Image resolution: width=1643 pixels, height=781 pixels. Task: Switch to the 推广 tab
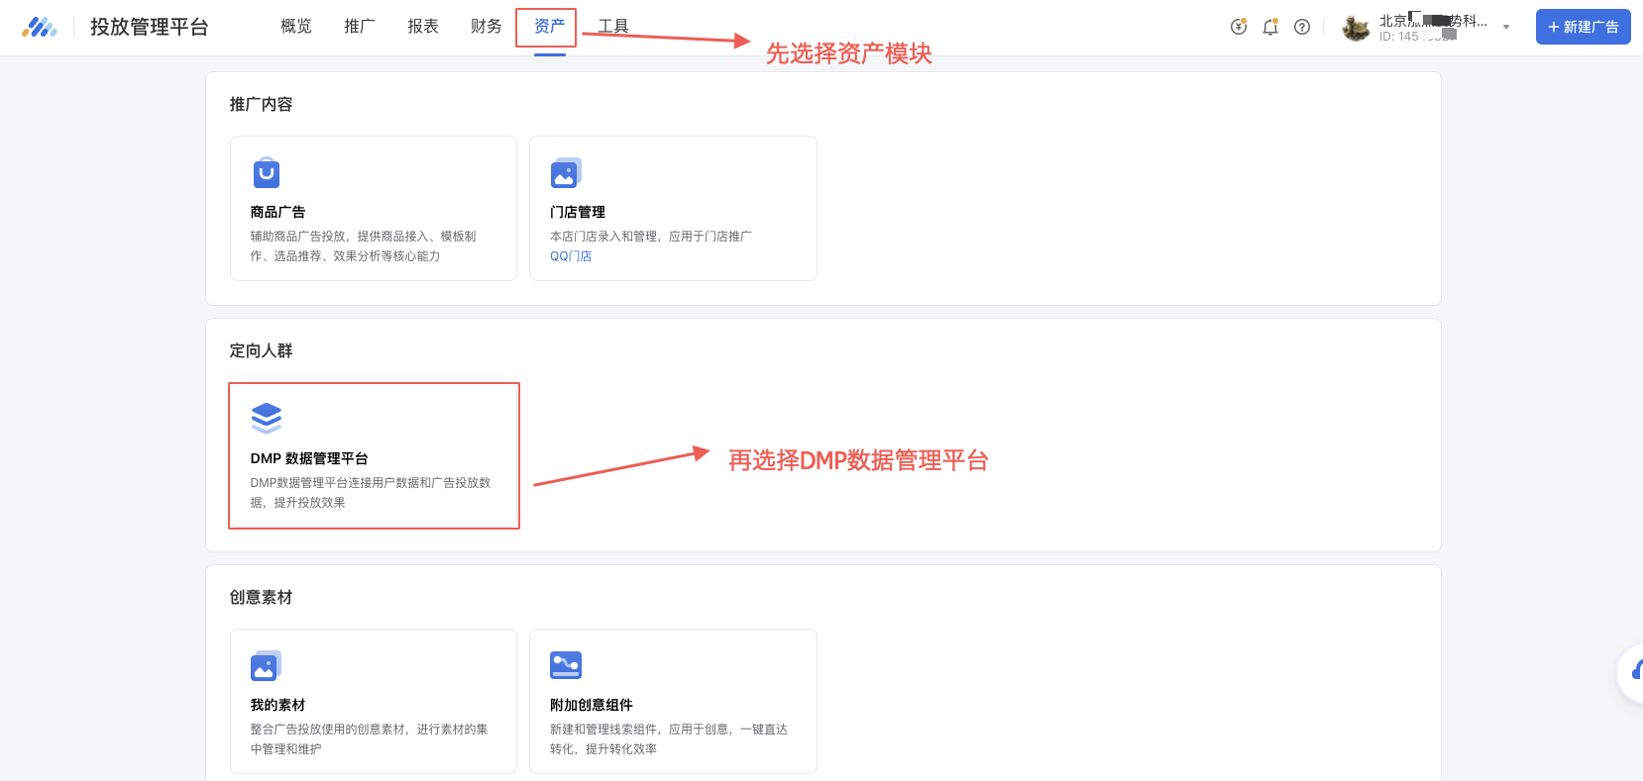click(360, 27)
